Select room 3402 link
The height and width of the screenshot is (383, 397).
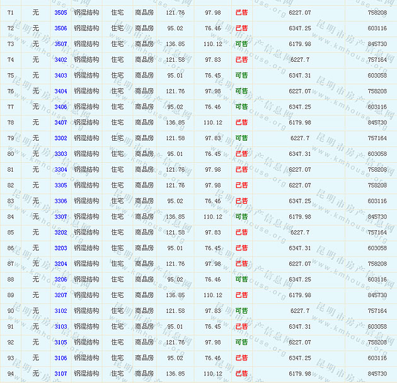tap(60, 60)
